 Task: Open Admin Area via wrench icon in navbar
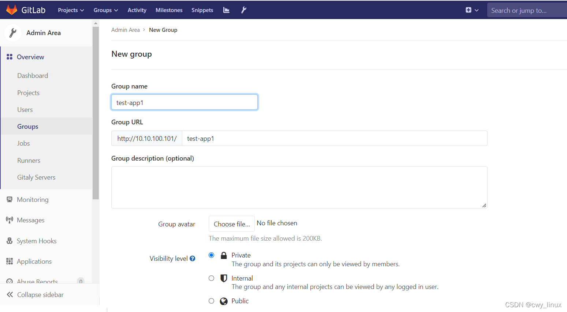click(x=244, y=10)
